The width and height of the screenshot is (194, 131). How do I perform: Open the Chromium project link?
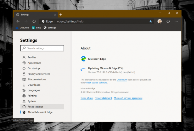coord(122,80)
